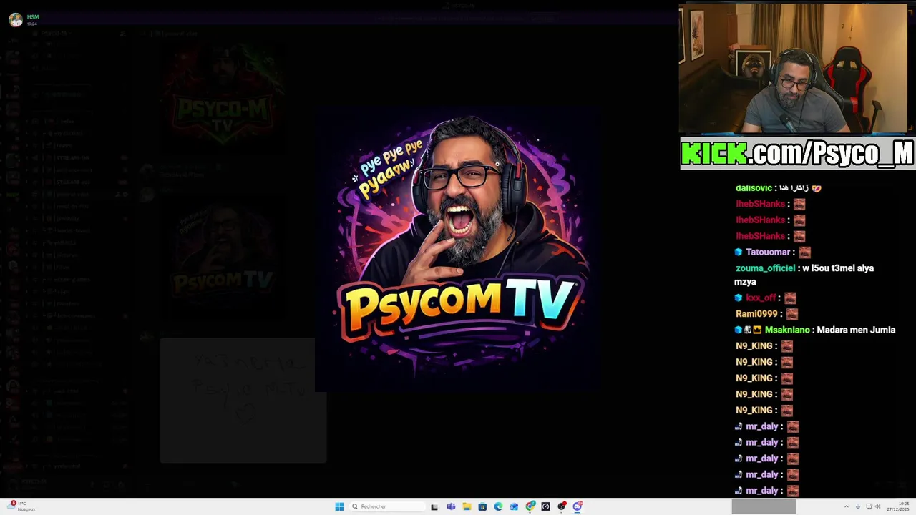This screenshot has width=916, height=515.
Task: Open File Explorer from the taskbar
Action: pyautogui.click(x=467, y=506)
